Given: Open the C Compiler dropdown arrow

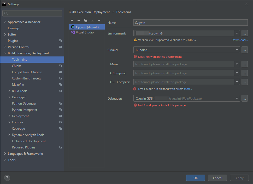Looking at the screenshot, I should click(237, 73).
